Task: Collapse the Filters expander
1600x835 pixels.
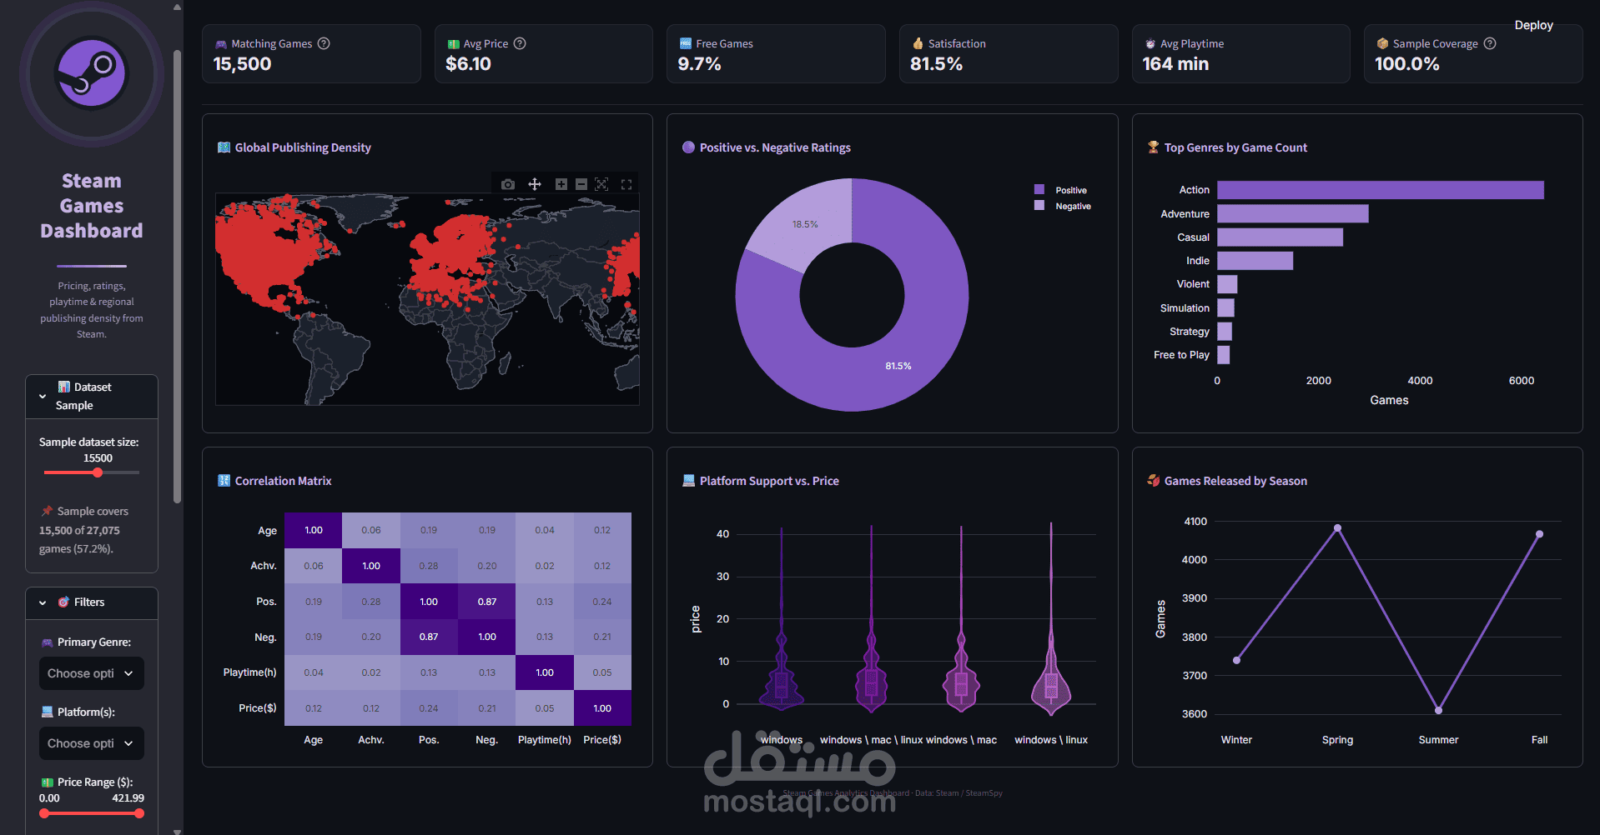Action: (x=92, y=602)
